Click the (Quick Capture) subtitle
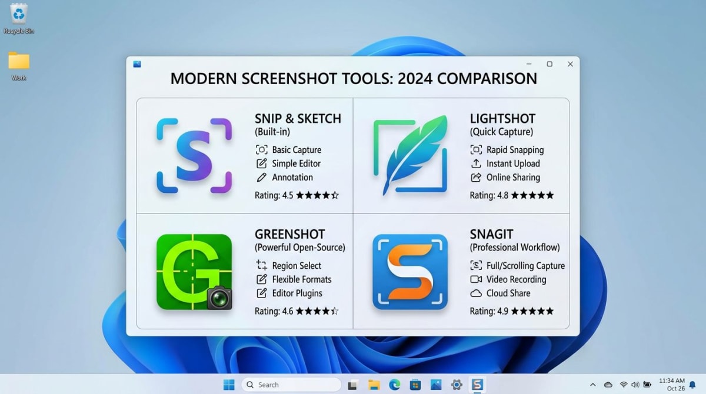This screenshot has height=394, width=706. 501,132
